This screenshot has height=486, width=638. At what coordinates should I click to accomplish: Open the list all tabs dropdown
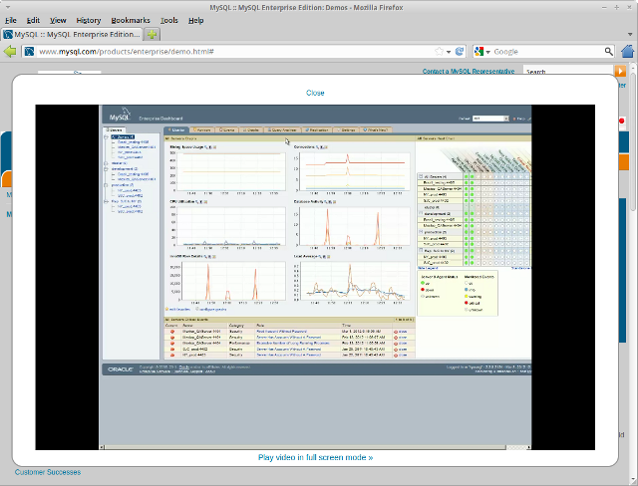point(630,35)
